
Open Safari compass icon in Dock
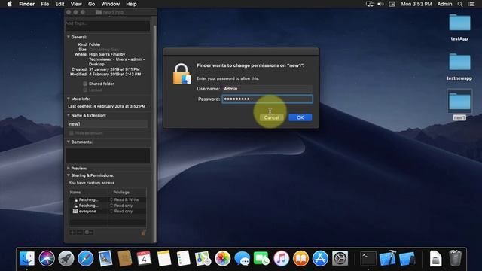click(85, 258)
